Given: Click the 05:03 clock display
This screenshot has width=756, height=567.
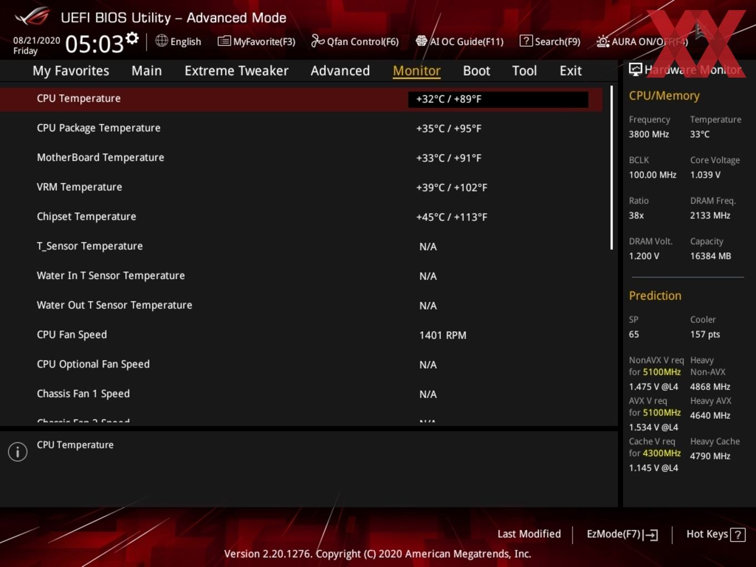Looking at the screenshot, I should pyautogui.click(x=94, y=43).
